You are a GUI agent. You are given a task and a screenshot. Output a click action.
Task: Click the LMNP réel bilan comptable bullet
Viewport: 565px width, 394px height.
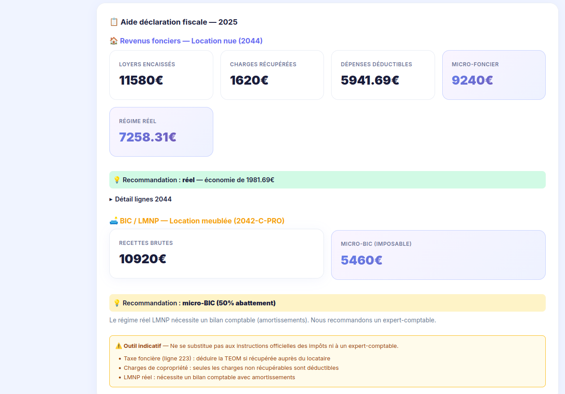[210, 377]
